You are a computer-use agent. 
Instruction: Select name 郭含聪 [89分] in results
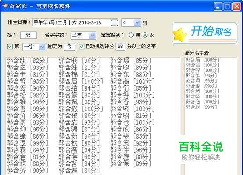pos(131,67)
